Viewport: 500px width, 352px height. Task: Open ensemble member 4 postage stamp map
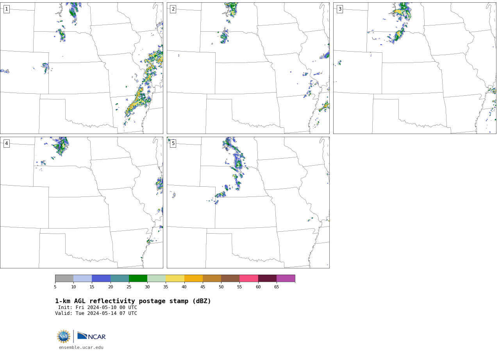pos(81,202)
